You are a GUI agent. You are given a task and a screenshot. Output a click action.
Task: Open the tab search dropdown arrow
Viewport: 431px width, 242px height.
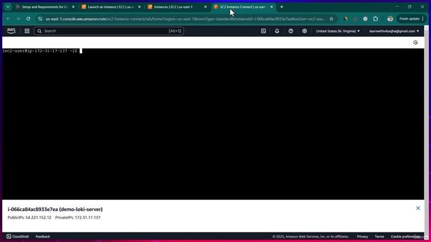coord(7,7)
